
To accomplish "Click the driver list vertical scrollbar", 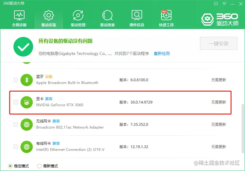I will [243, 129].
